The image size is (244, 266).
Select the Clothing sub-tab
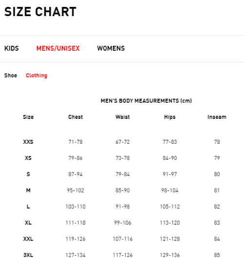37,76
